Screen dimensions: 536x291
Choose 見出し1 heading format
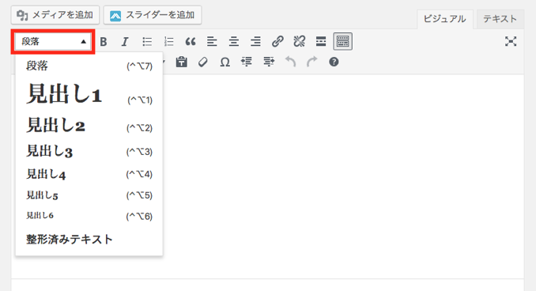89,94
